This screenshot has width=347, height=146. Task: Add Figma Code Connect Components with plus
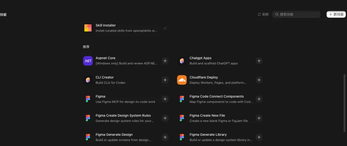pyautogui.click(x=259, y=99)
